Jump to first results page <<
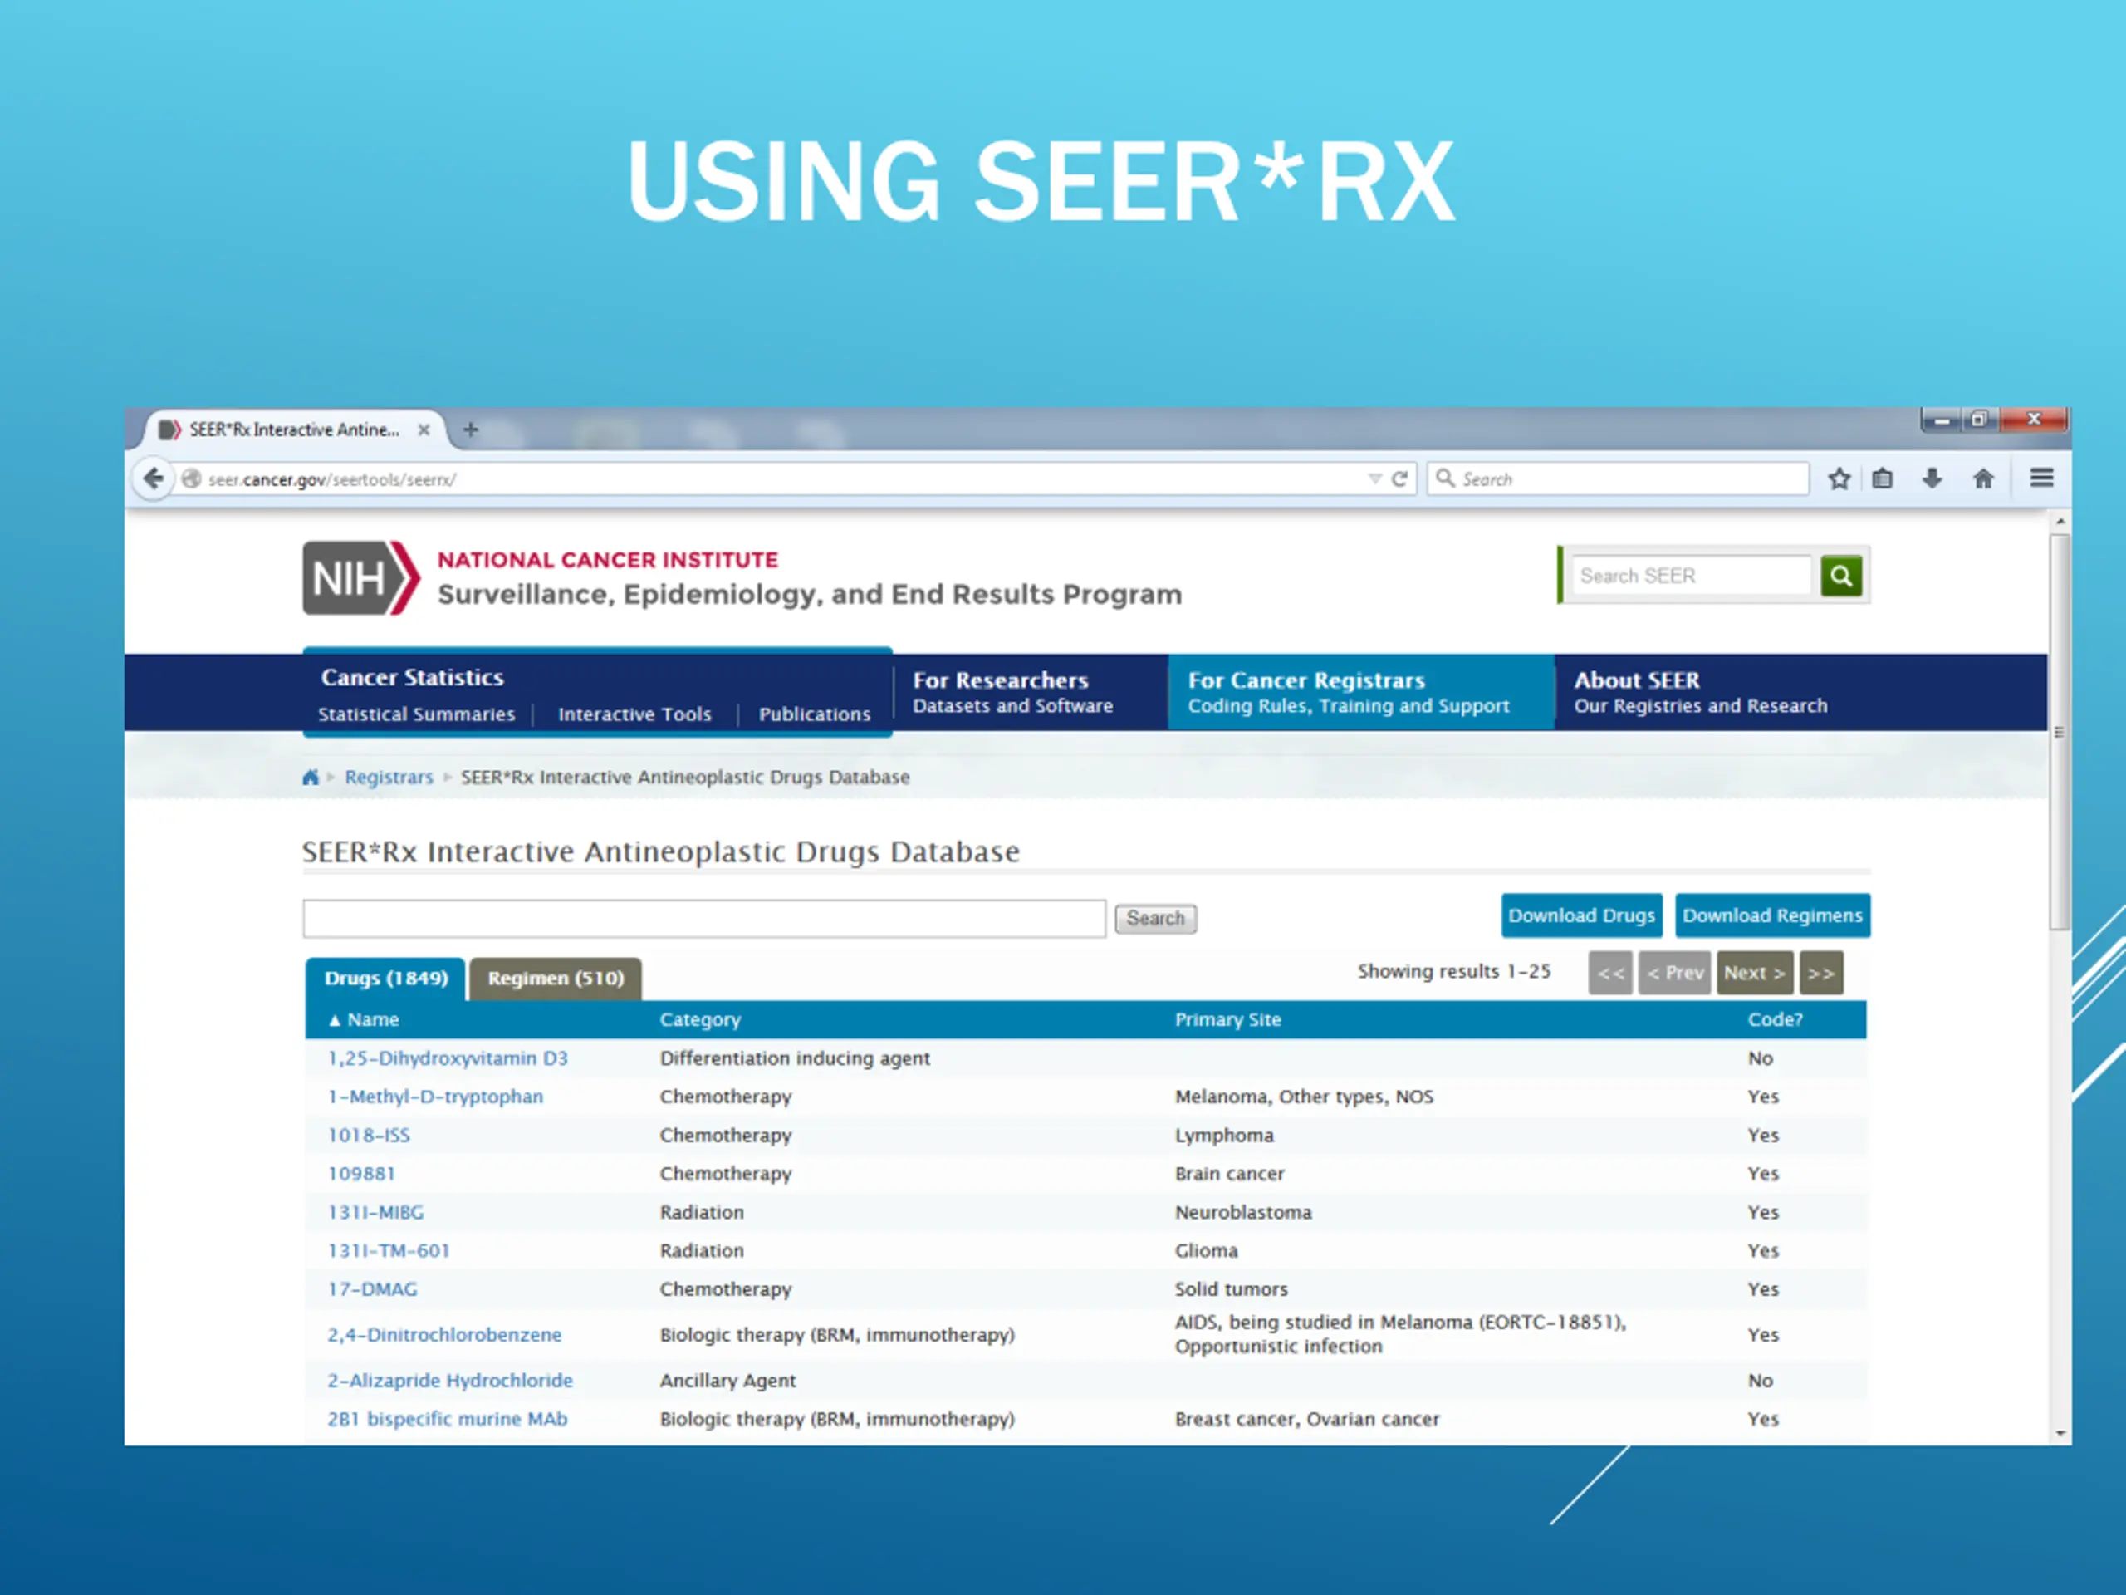Image resolution: width=2126 pixels, height=1595 pixels. 1610,973
